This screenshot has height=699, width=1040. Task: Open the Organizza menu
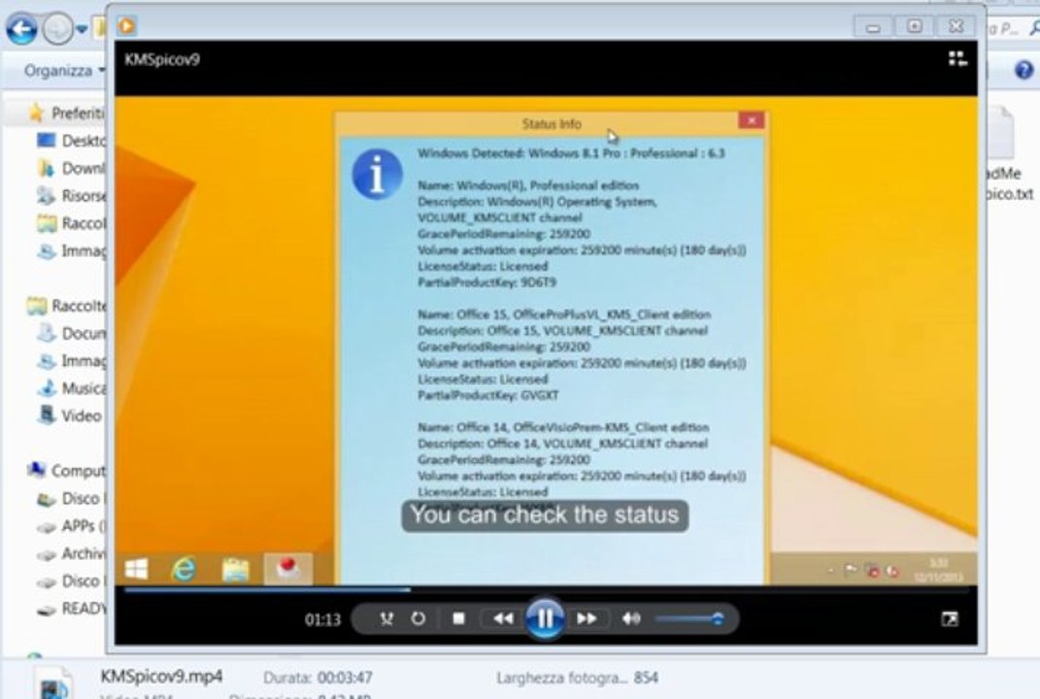pos(64,70)
